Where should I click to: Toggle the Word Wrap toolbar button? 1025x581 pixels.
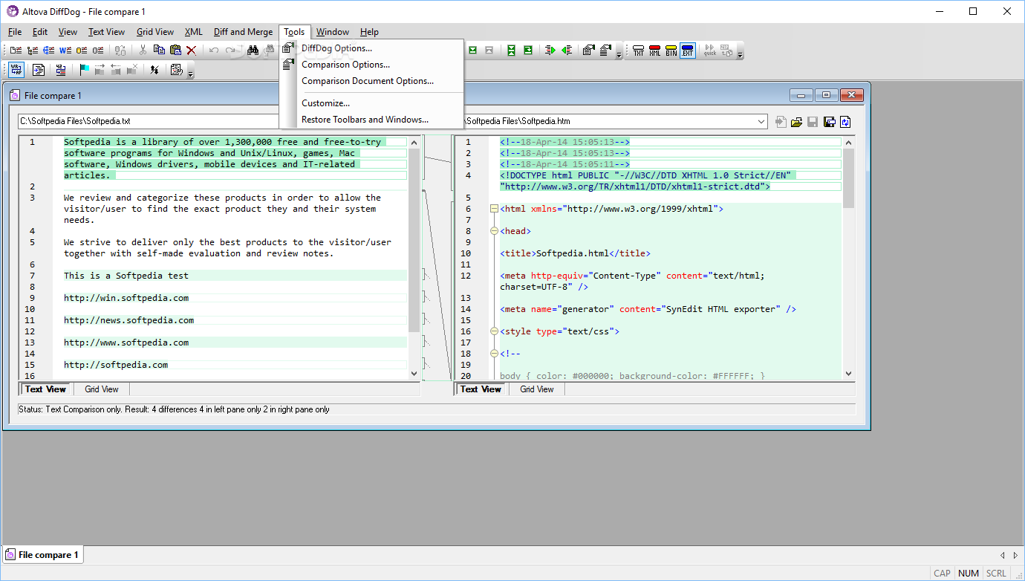[17, 70]
